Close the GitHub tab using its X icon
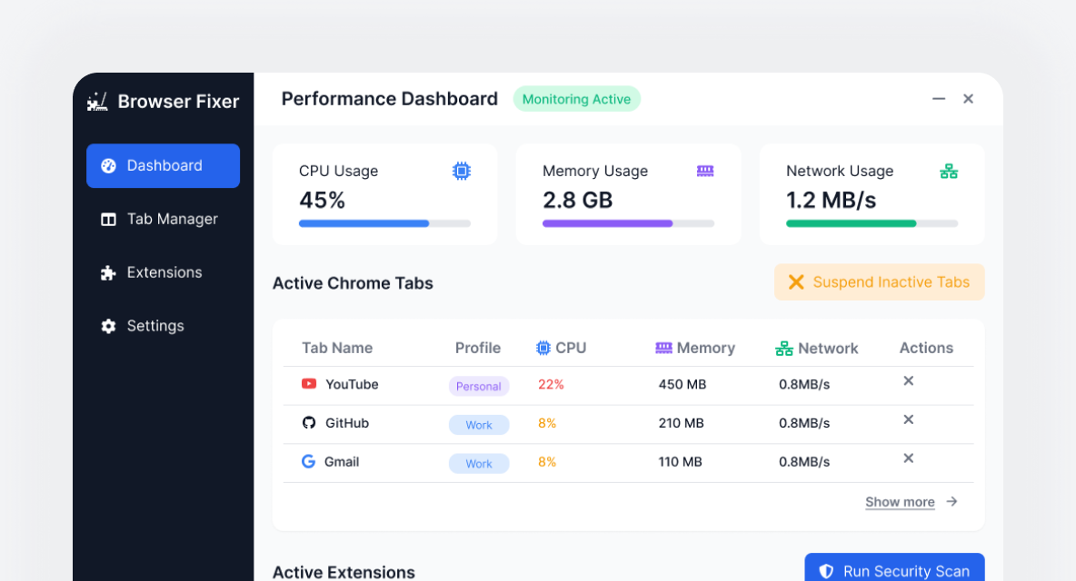 pos(908,419)
